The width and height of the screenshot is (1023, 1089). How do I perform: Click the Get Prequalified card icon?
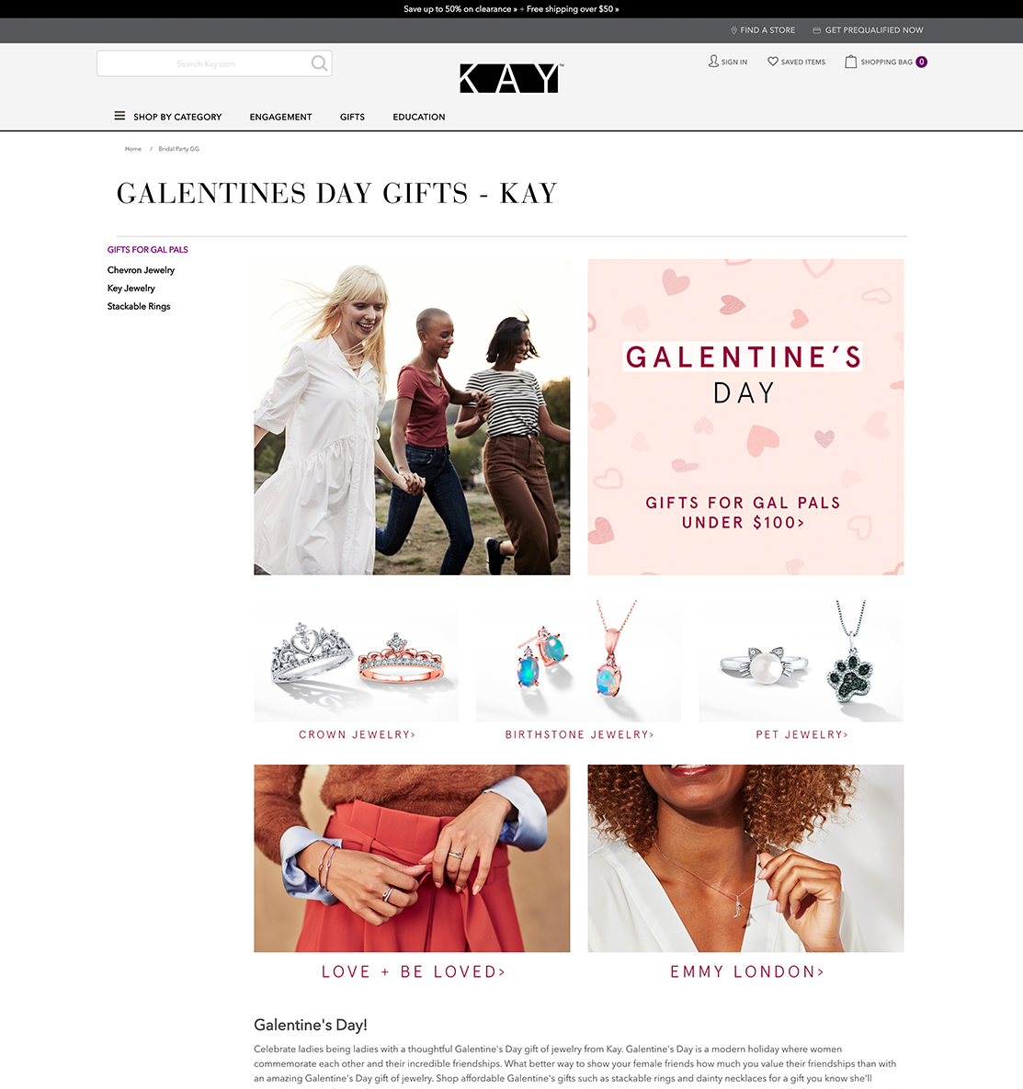[x=817, y=30]
